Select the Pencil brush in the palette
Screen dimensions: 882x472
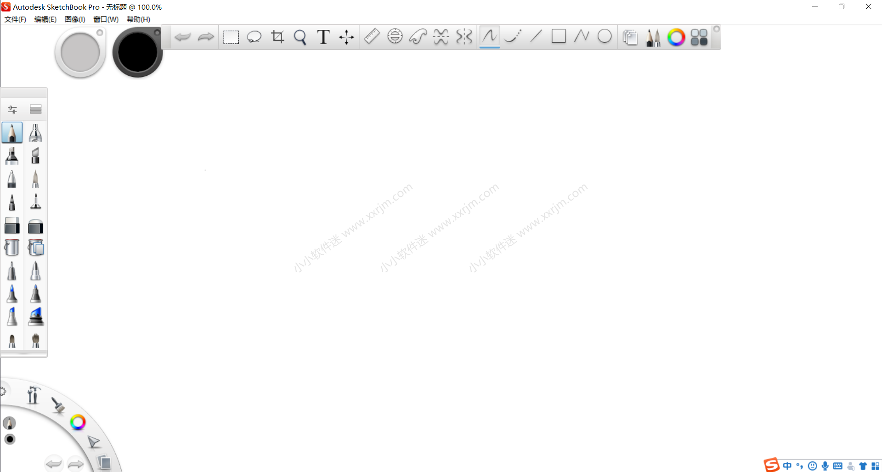[12, 133]
